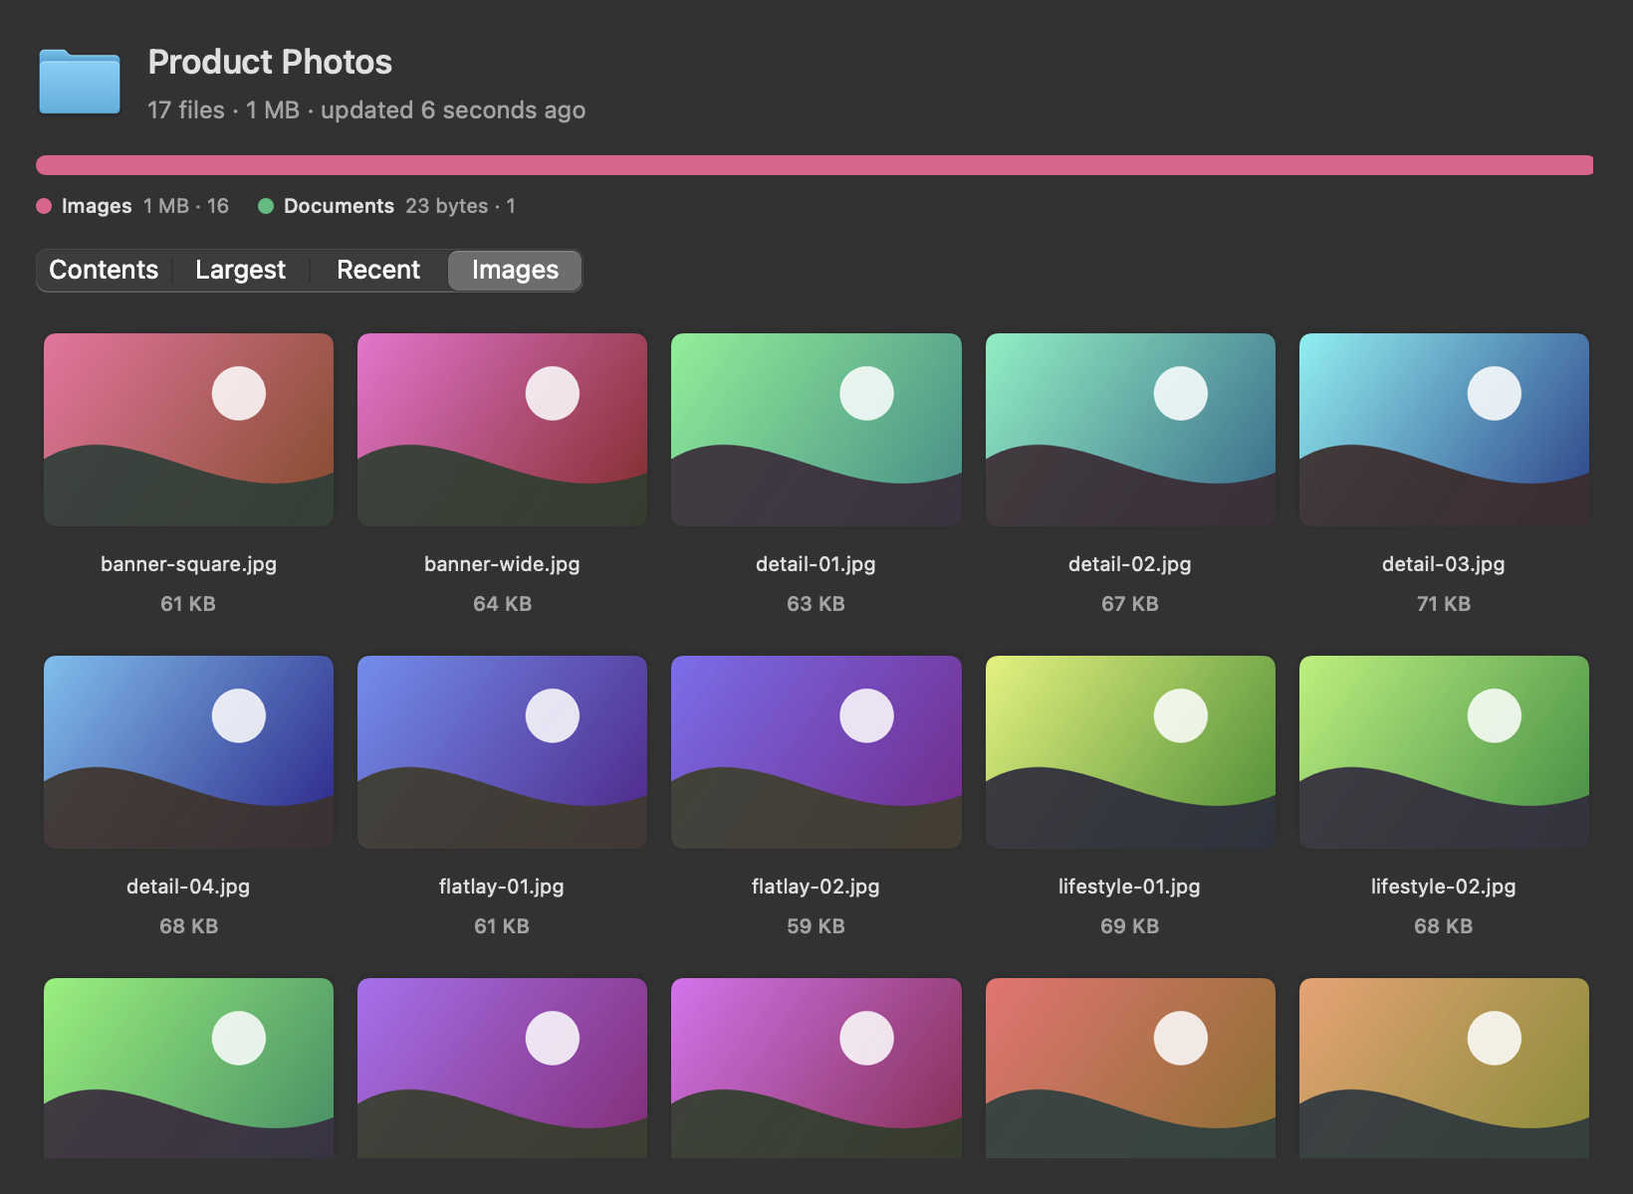Click the 71 KB size label
1633x1194 pixels.
[1444, 604]
